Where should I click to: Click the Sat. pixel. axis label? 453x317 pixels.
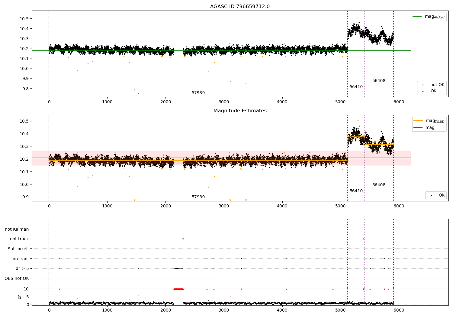tap(18, 249)
